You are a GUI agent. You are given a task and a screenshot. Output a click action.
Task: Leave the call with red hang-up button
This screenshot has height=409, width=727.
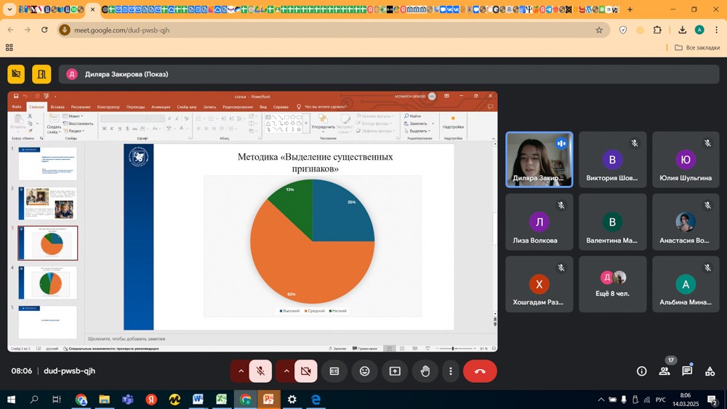point(480,371)
